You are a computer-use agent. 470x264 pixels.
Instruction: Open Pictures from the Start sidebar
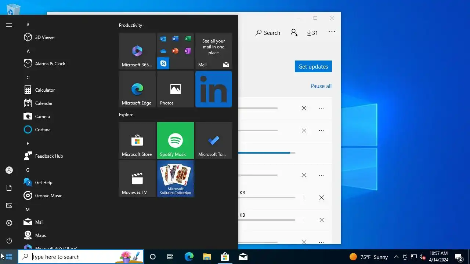click(9, 205)
